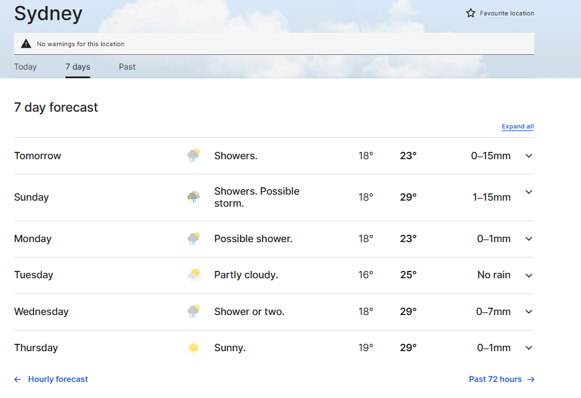Click the warning triangle icon
The image size is (581, 398).
point(26,44)
